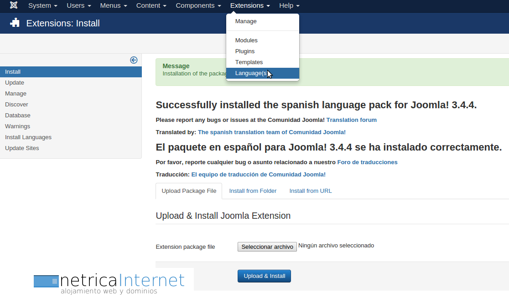Expand the Content menu
This screenshot has height=307, width=509.
(151, 5)
